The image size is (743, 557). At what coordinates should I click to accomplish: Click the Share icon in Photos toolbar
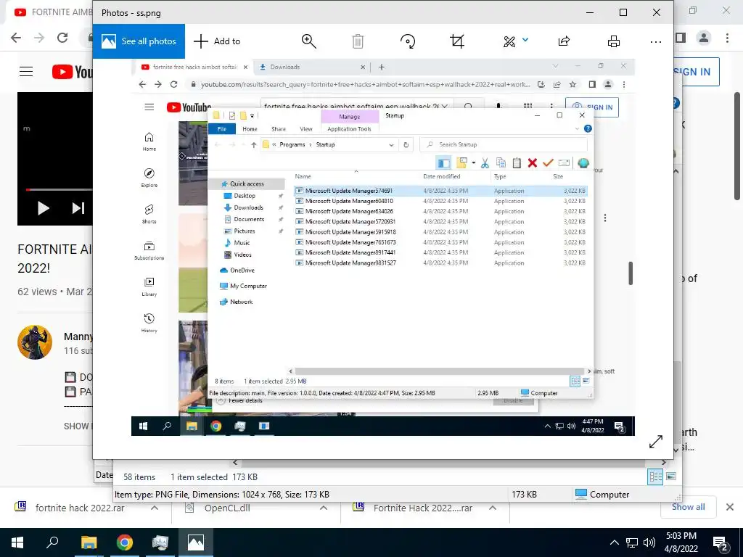[564, 41]
